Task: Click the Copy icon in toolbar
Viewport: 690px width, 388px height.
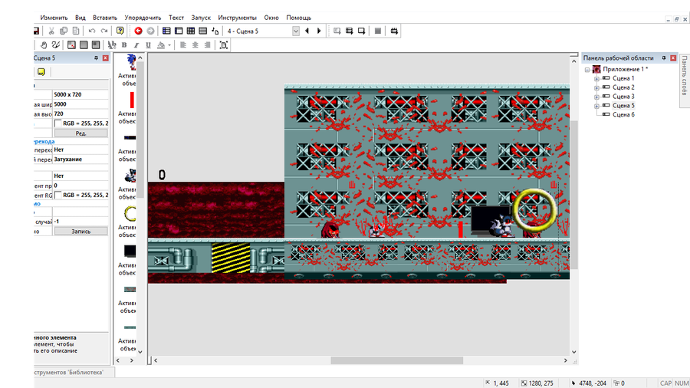Action: (x=64, y=31)
